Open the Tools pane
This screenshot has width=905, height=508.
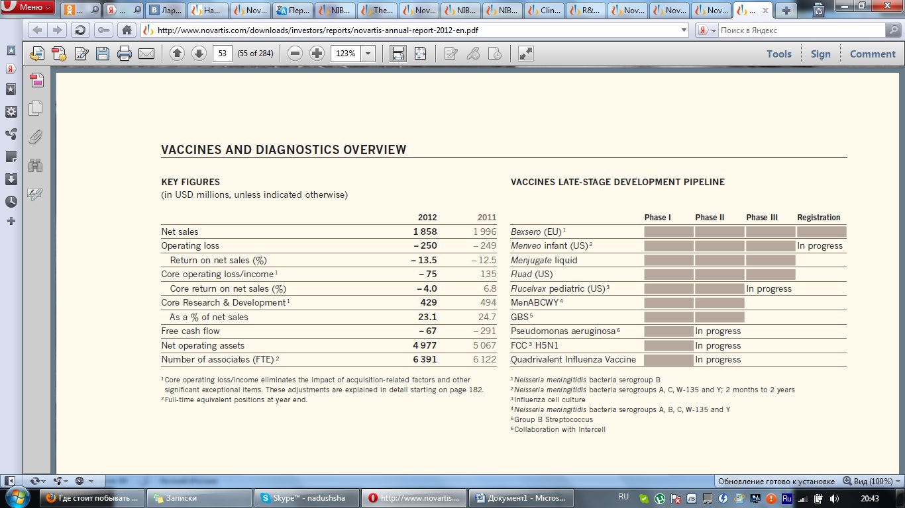(x=779, y=54)
